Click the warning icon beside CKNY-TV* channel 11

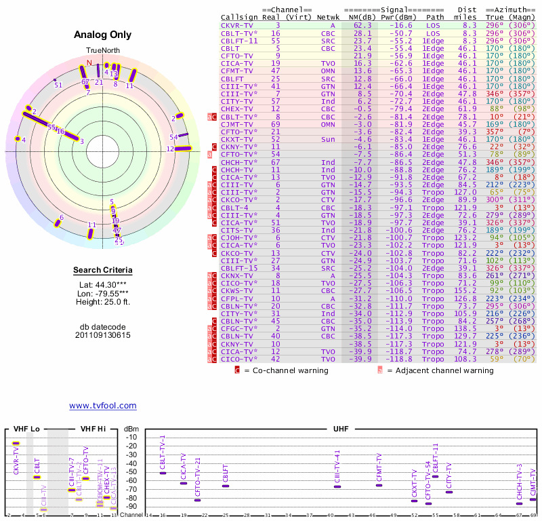point(215,147)
